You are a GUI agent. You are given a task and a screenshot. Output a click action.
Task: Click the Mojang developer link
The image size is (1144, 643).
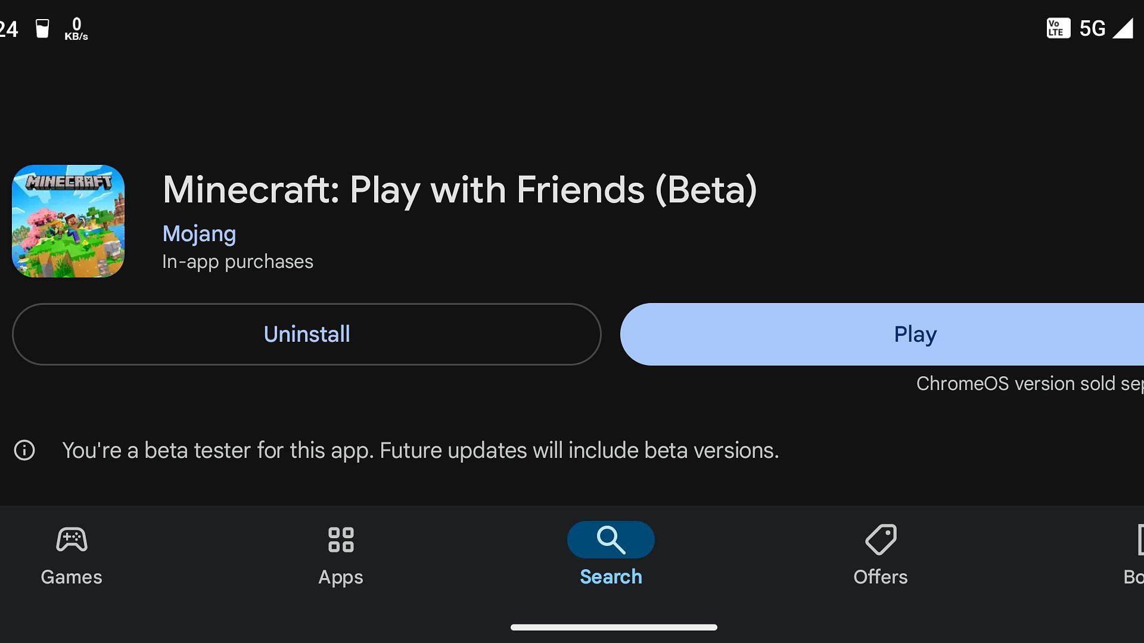199,233
